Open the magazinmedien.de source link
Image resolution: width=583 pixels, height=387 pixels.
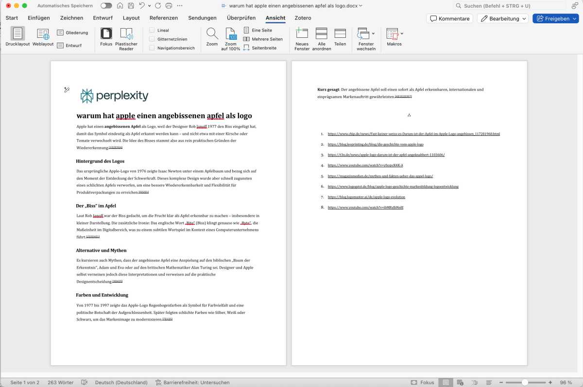tap(380, 176)
